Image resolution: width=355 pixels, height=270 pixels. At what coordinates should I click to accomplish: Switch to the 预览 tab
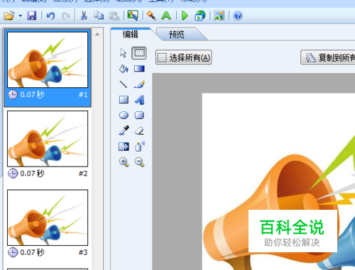[x=177, y=35]
